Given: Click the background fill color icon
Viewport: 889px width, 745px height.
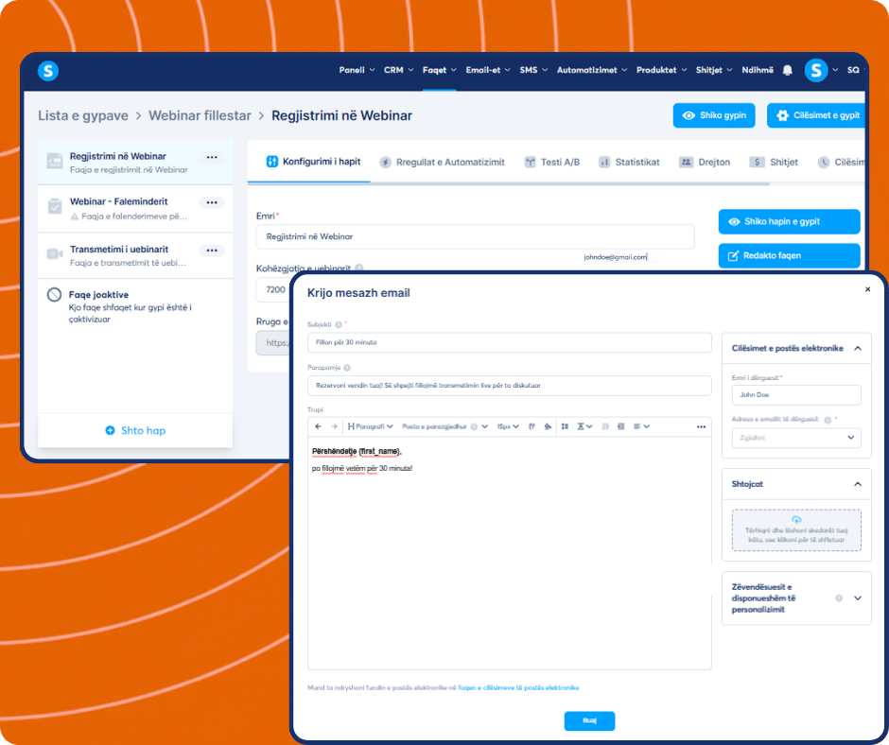Looking at the screenshot, I should [548, 426].
